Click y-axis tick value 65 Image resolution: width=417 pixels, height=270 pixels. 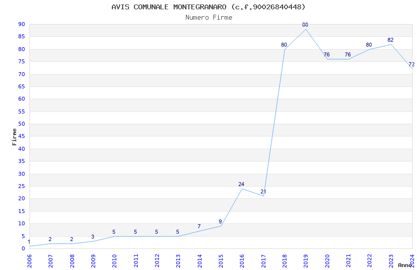(x=22, y=86)
